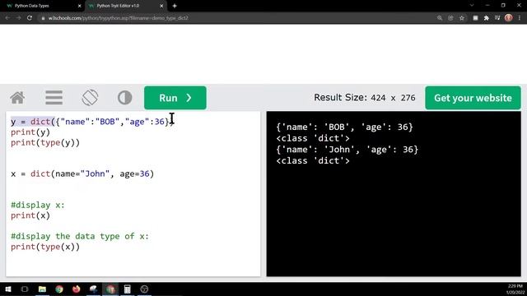This screenshot has width=527, height=296.
Task: Click the Get your website button
Action: coord(473,98)
